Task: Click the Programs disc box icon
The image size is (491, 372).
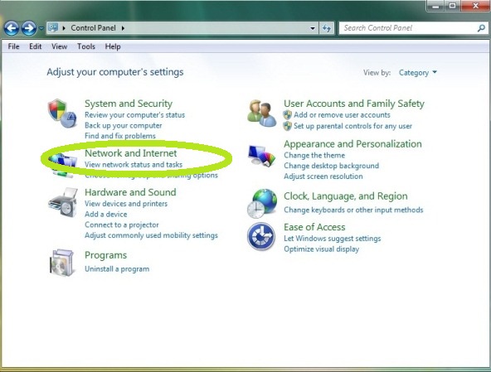Action: pos(62,263)
